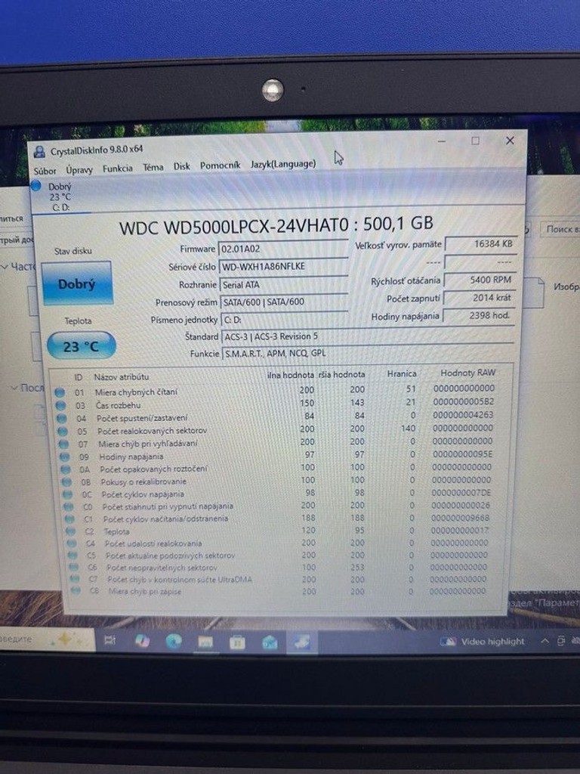
Task: Click the Dobrý health status button
Action: click(76, 283)
